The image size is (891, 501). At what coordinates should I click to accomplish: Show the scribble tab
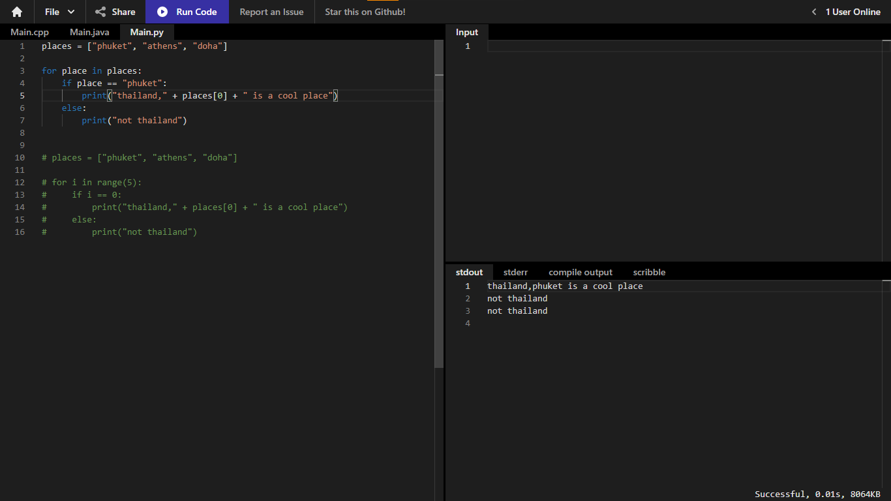(649, 272)
